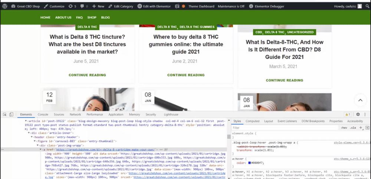Click CONTINUE READING under March 5, 2021 post

[285, 80]
